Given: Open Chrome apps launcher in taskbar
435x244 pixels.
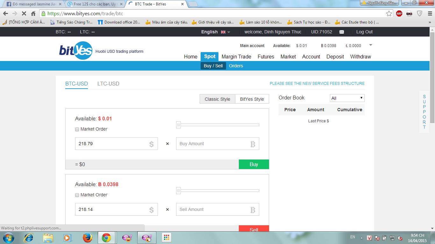Looking at the screenshot, I should click(166, 238).
